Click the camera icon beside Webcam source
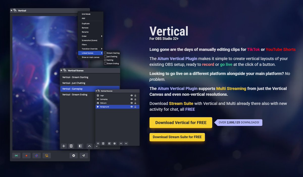The image size is (303, 177). click(x=98, y=103)
